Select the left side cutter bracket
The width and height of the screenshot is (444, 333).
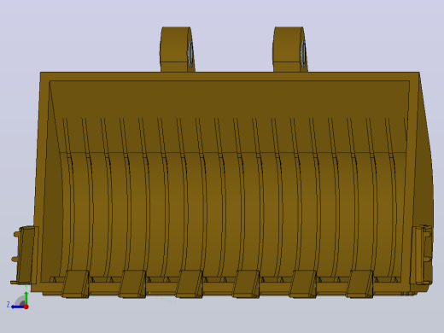25,255
